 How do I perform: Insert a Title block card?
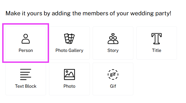tap(157, 43)
